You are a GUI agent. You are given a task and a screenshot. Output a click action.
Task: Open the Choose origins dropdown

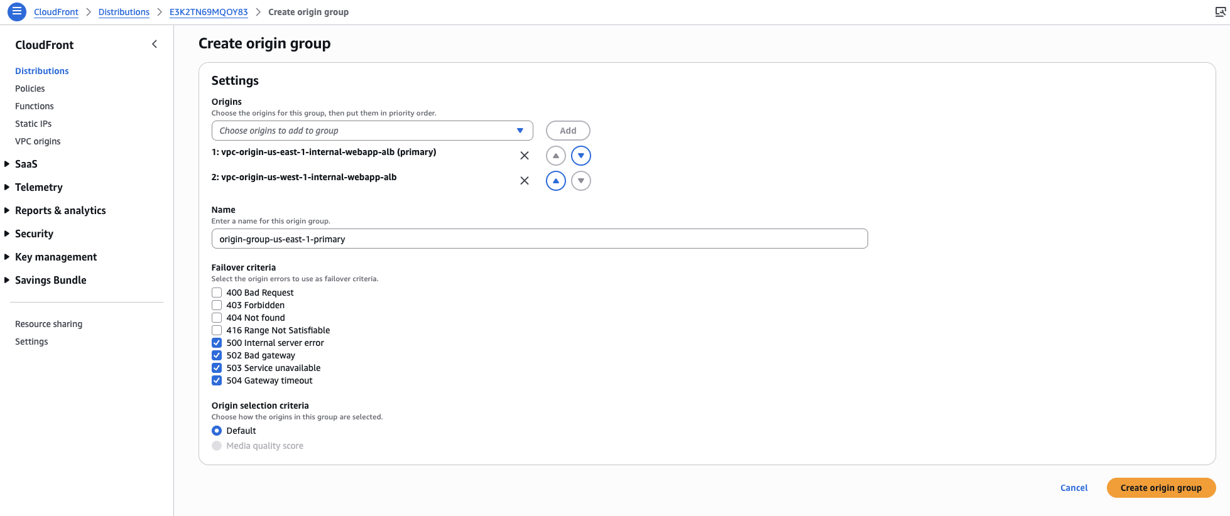[x=372, y=131]
